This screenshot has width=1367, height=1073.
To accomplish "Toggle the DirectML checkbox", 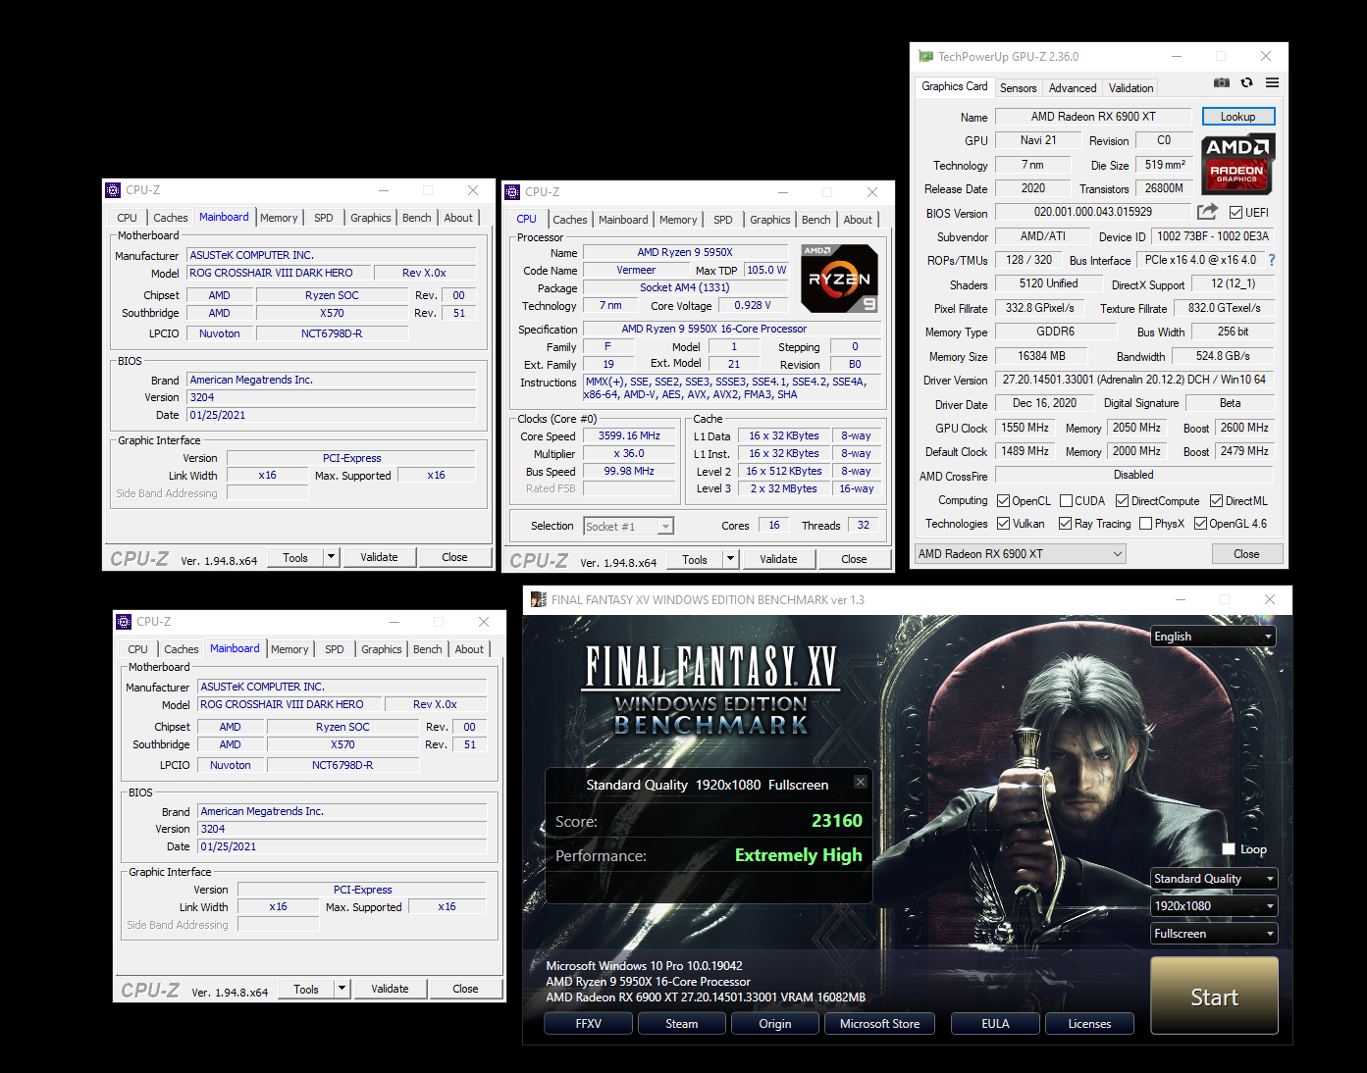I will tap(1216, 501).
